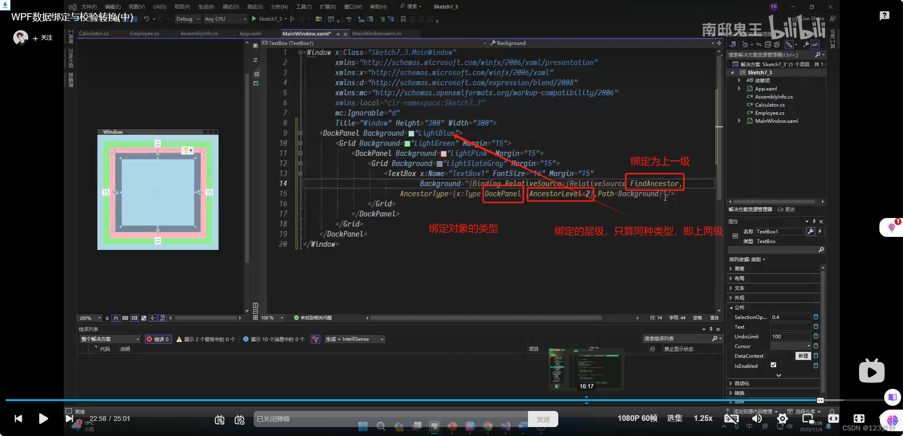This screenshot has height=436, width=903.
Task: Click the DataContext 新建 button
Action: [x=803, y=356]
